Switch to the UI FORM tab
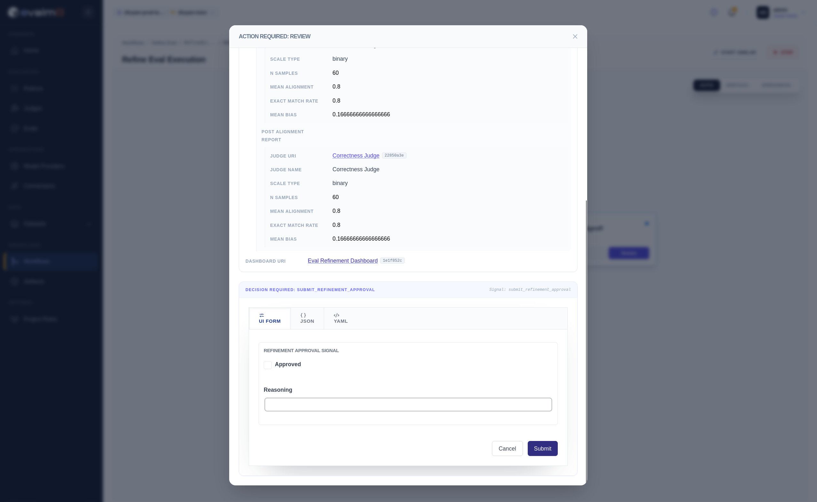Viewport: 817px width, 502px height. coord(270,318)
